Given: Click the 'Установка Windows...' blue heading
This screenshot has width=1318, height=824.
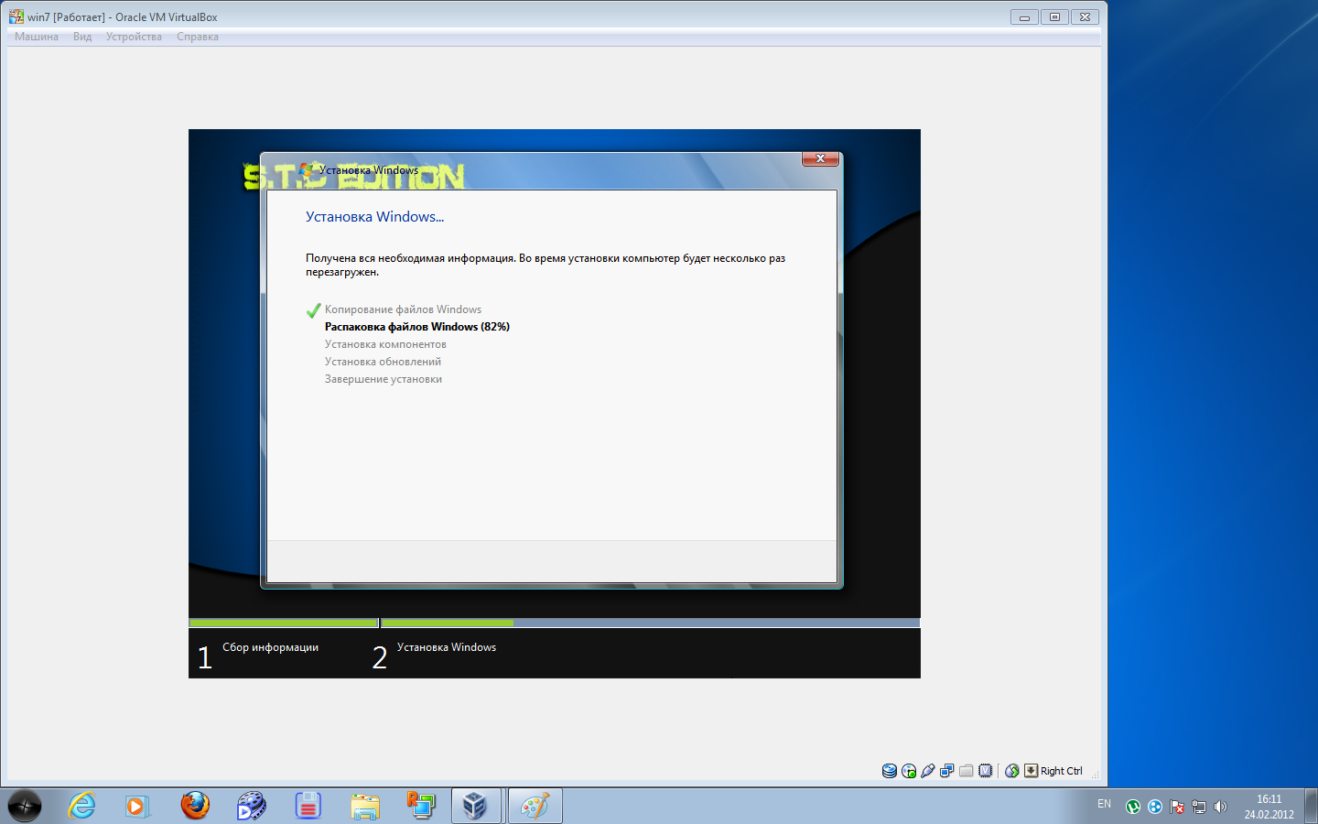Looking at the screenshot, I should pyautogui.click(x=374, y=217).
